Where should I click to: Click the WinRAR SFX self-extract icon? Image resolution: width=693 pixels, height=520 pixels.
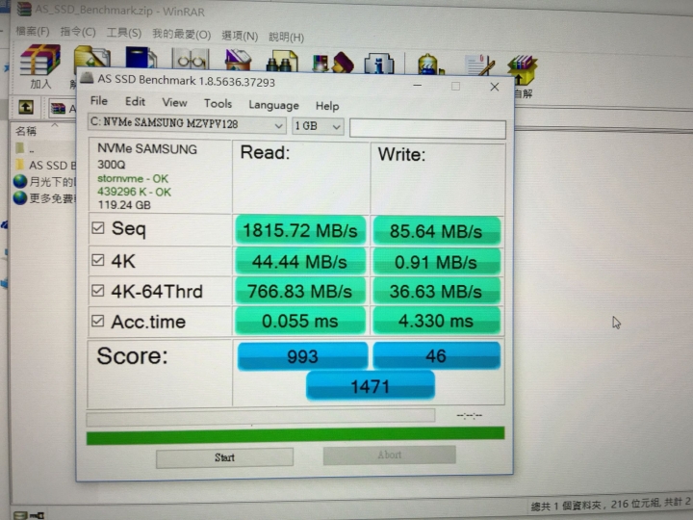pyautogui.click(x=523, y=70)
